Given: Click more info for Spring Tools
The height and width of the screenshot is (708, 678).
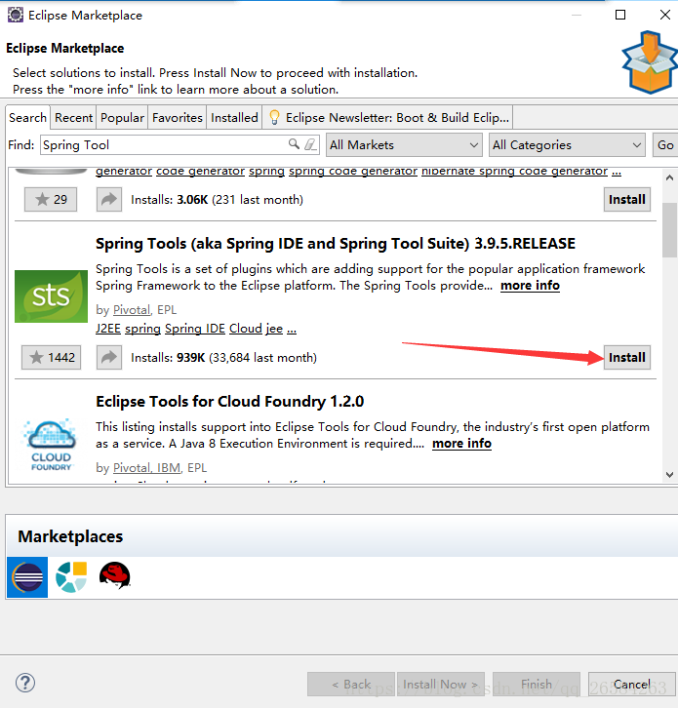Looking at the screenshot, I should point(530,286).
